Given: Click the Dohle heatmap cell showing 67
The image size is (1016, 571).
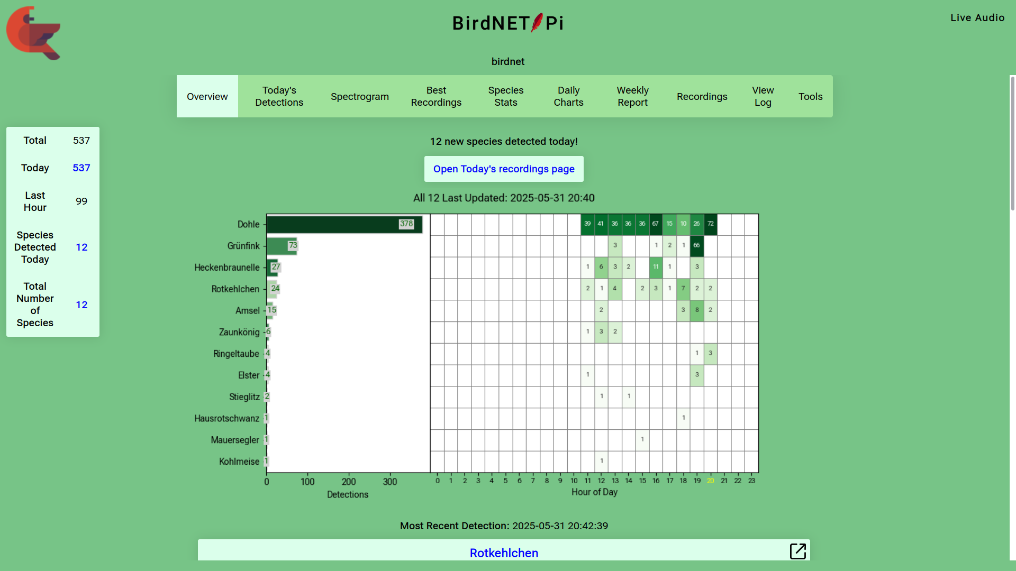Looking at the screenshot, I should pos(656,224).
